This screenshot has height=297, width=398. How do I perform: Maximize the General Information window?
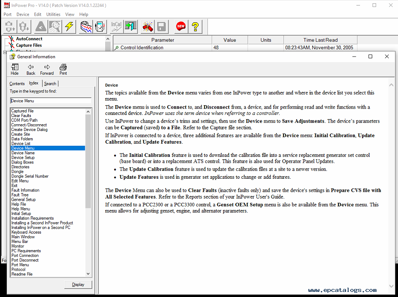coord(371,56)
